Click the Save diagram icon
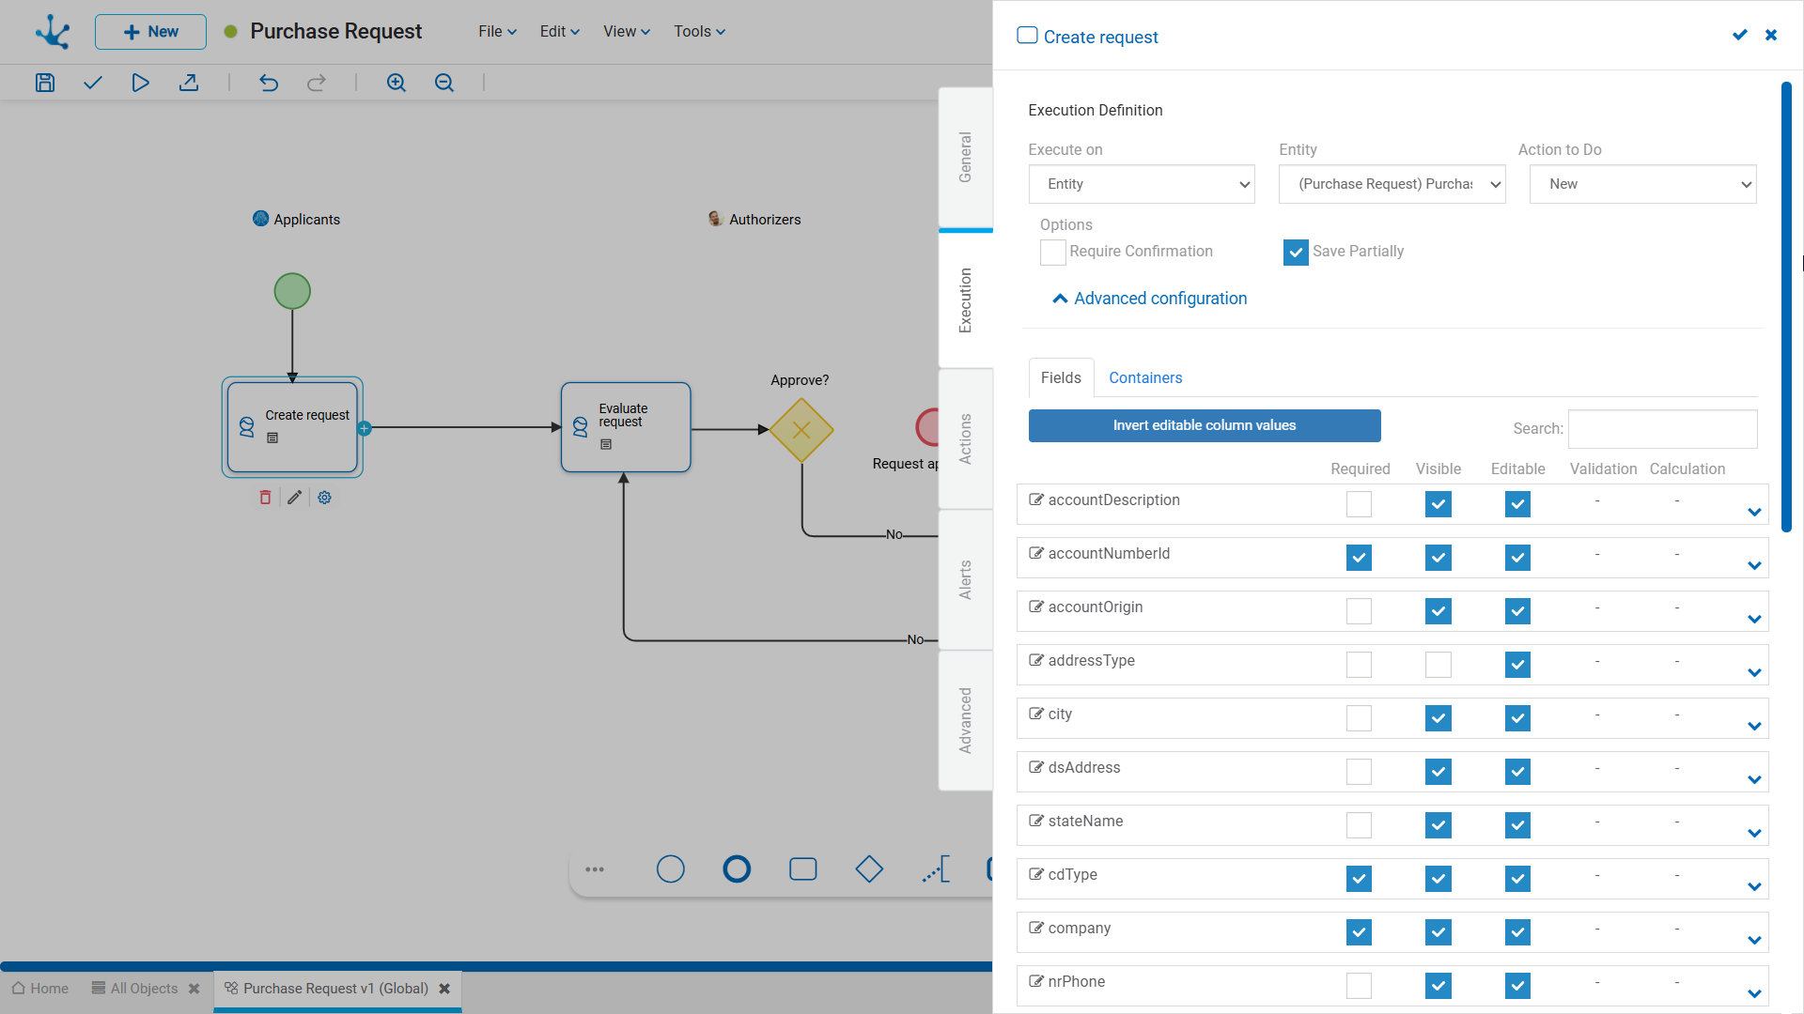1804x1014 pixels. pos(45,83)
